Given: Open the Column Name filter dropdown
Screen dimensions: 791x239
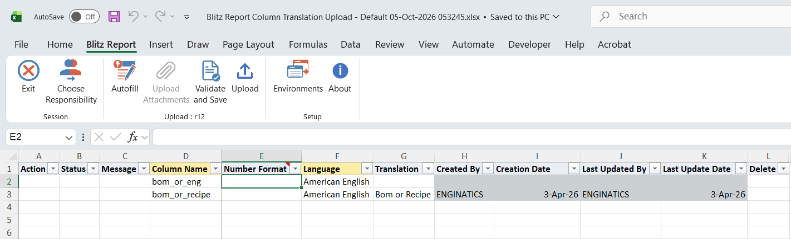Looking at the screenshot, I should pos(215,169).
